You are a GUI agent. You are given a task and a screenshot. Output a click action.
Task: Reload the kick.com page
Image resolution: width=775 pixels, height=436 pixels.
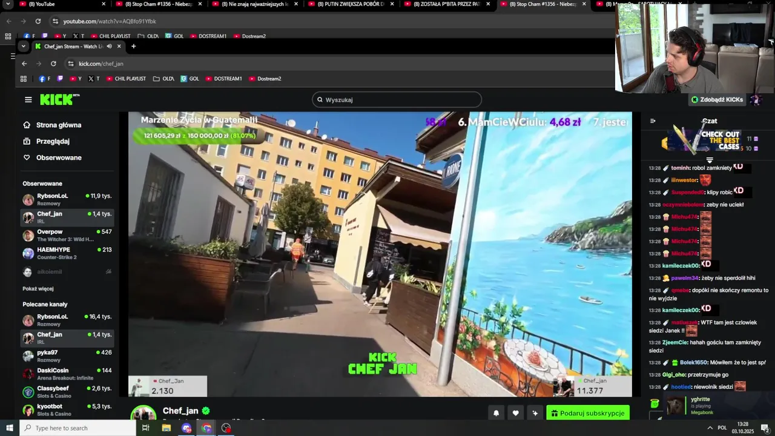point(53,64)
